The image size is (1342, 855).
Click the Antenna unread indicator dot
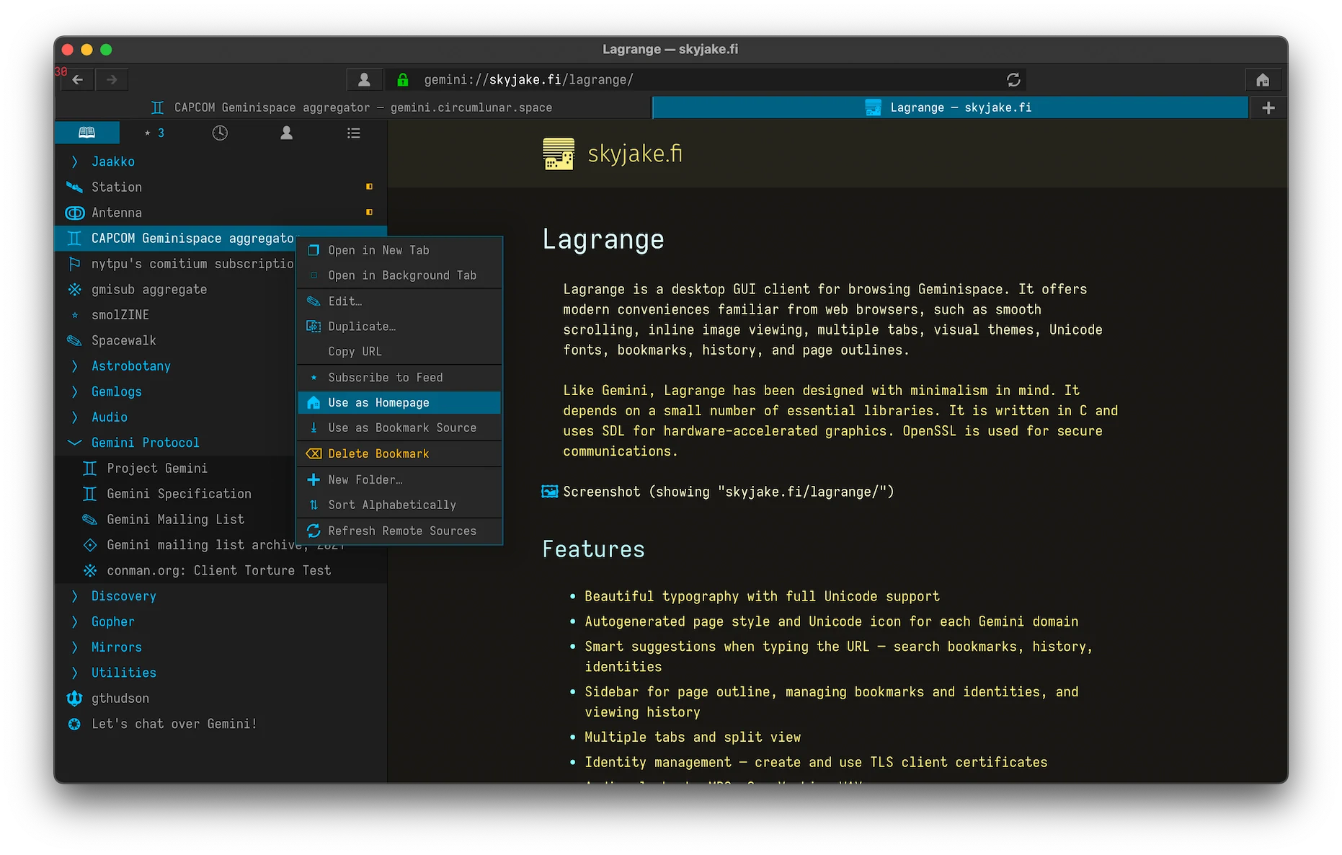coord(370,212)
